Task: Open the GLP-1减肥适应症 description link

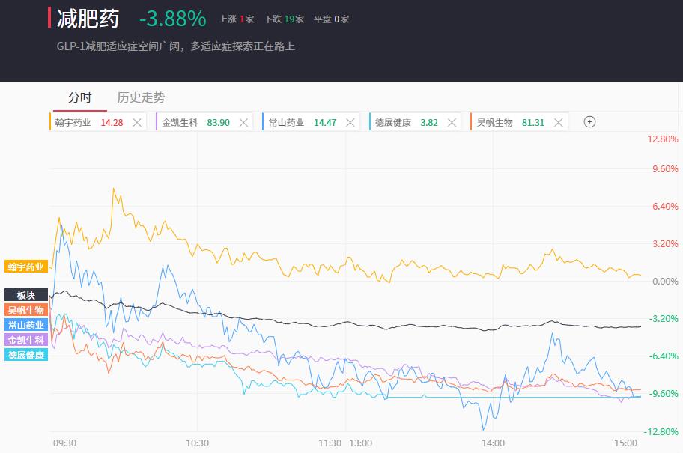Action: click(175, 46)
